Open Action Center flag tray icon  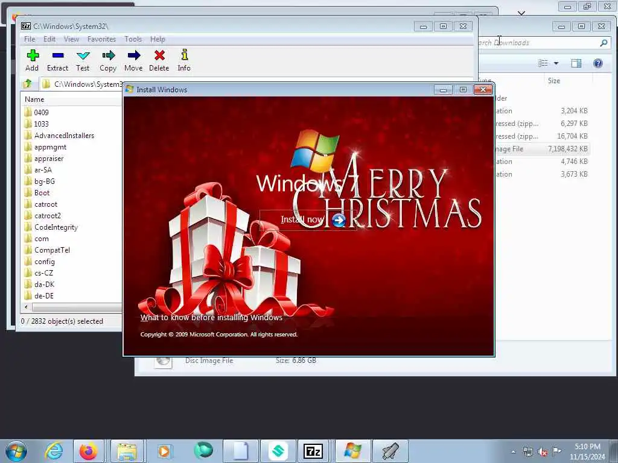pos(556,451)
